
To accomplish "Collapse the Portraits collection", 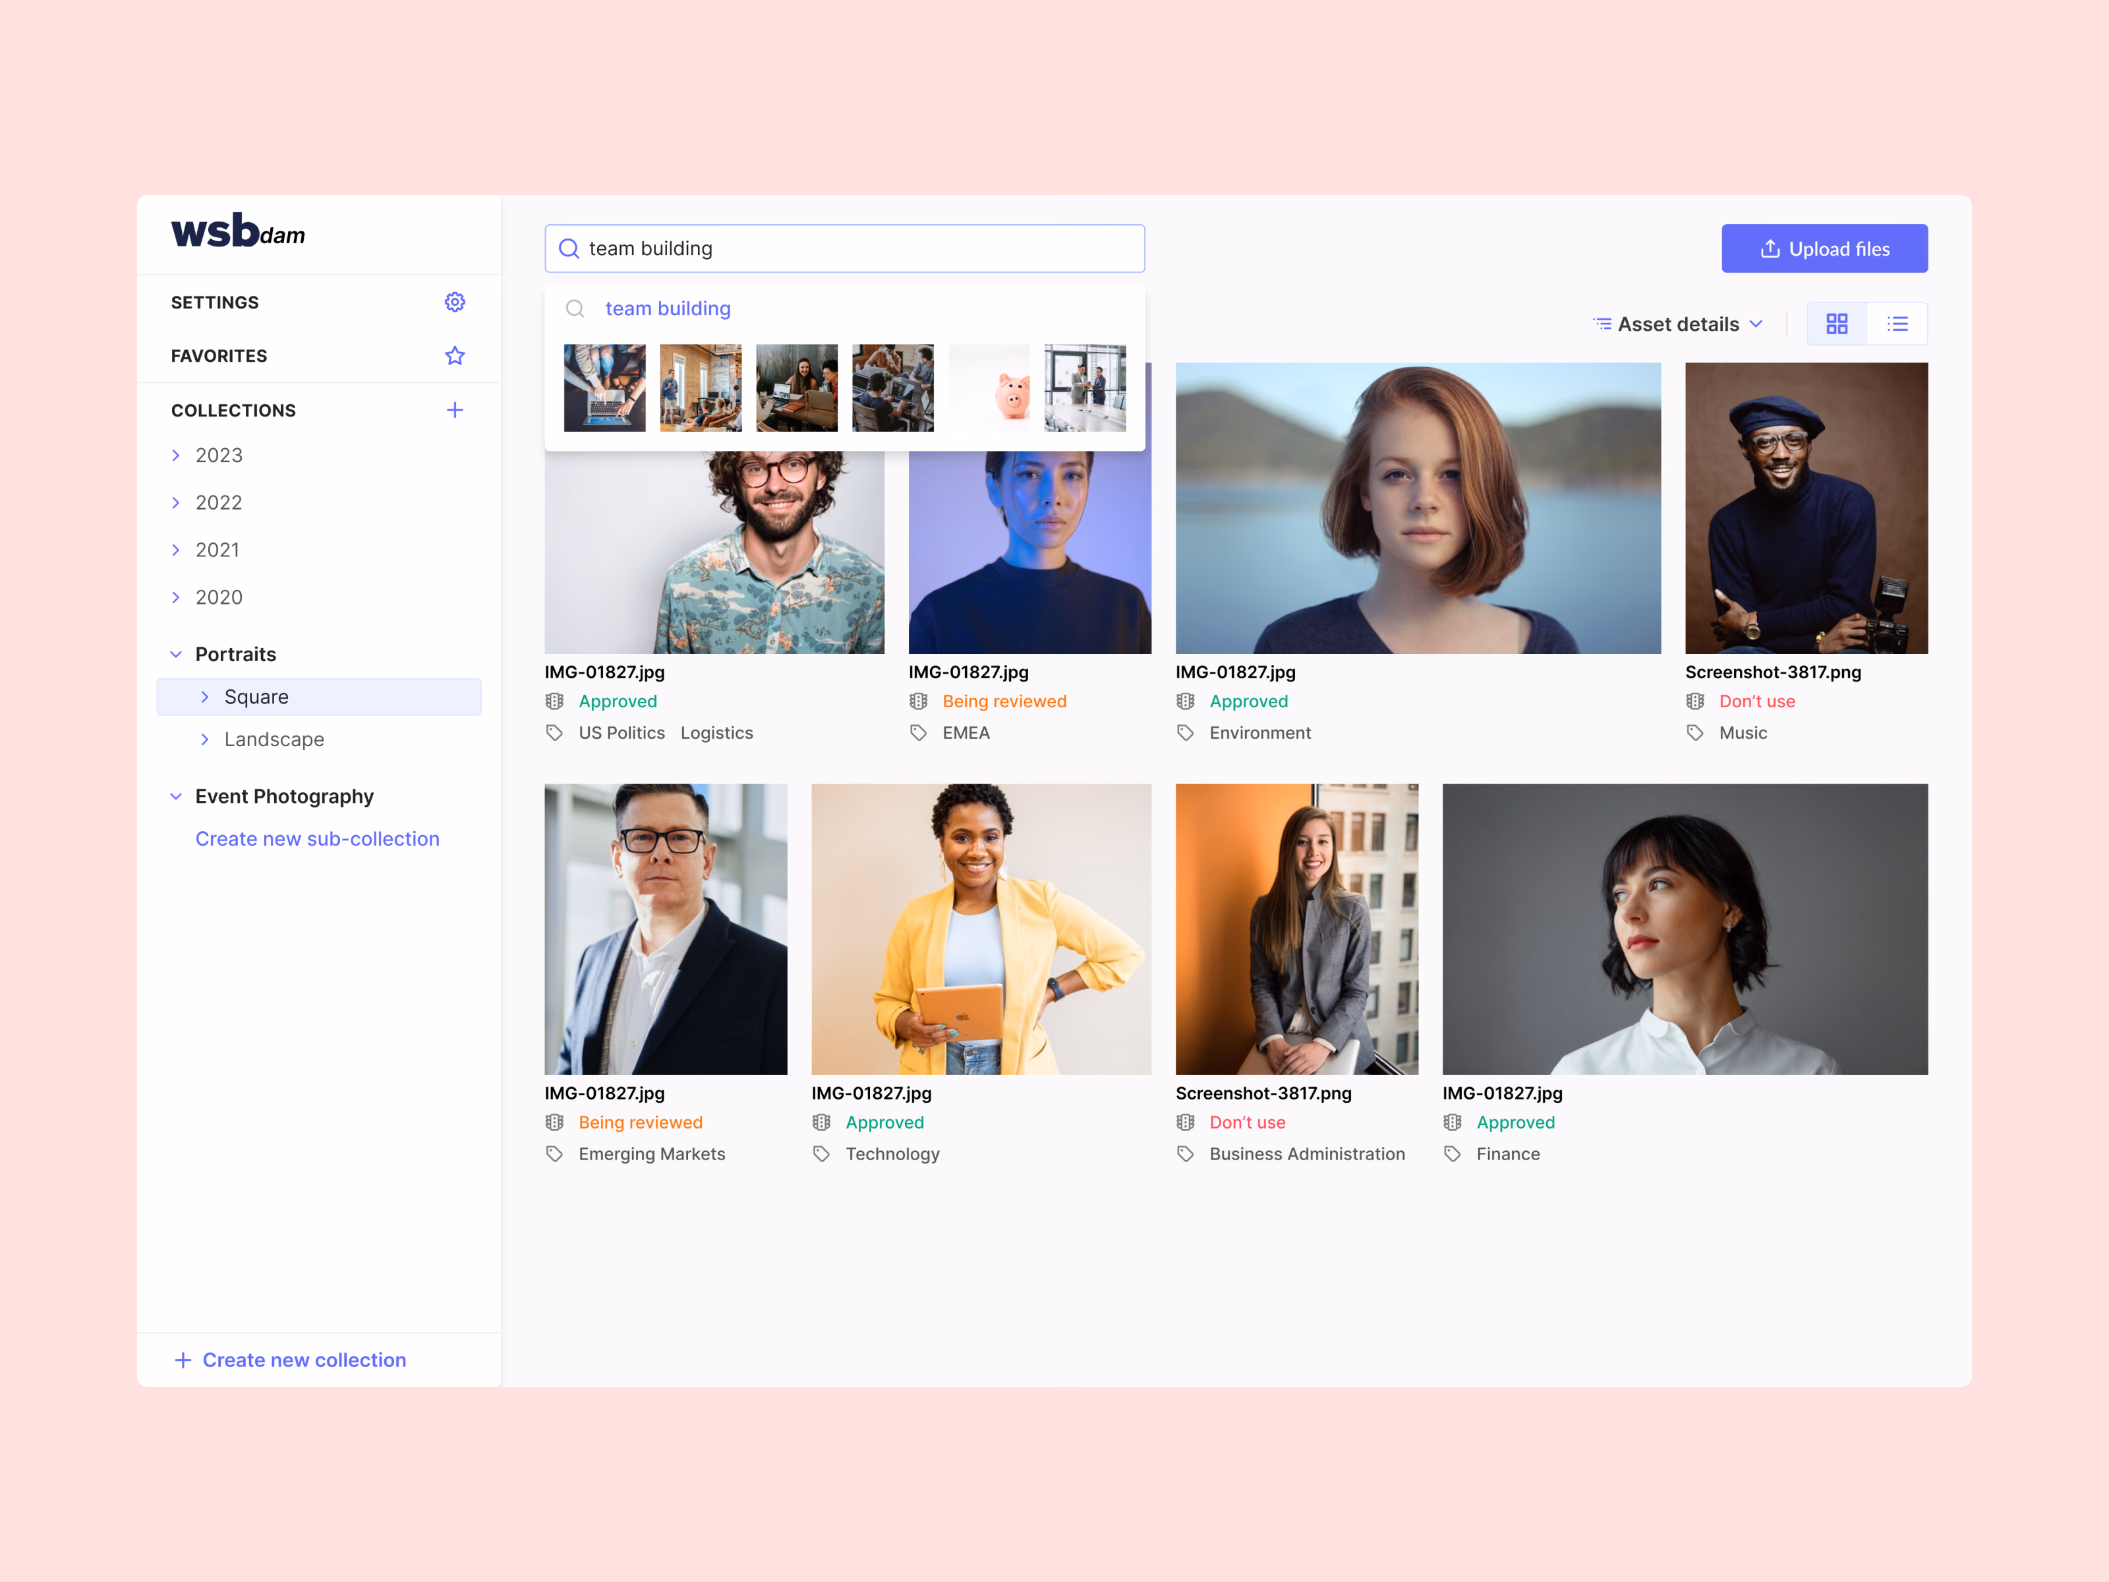I will point(175,654).
